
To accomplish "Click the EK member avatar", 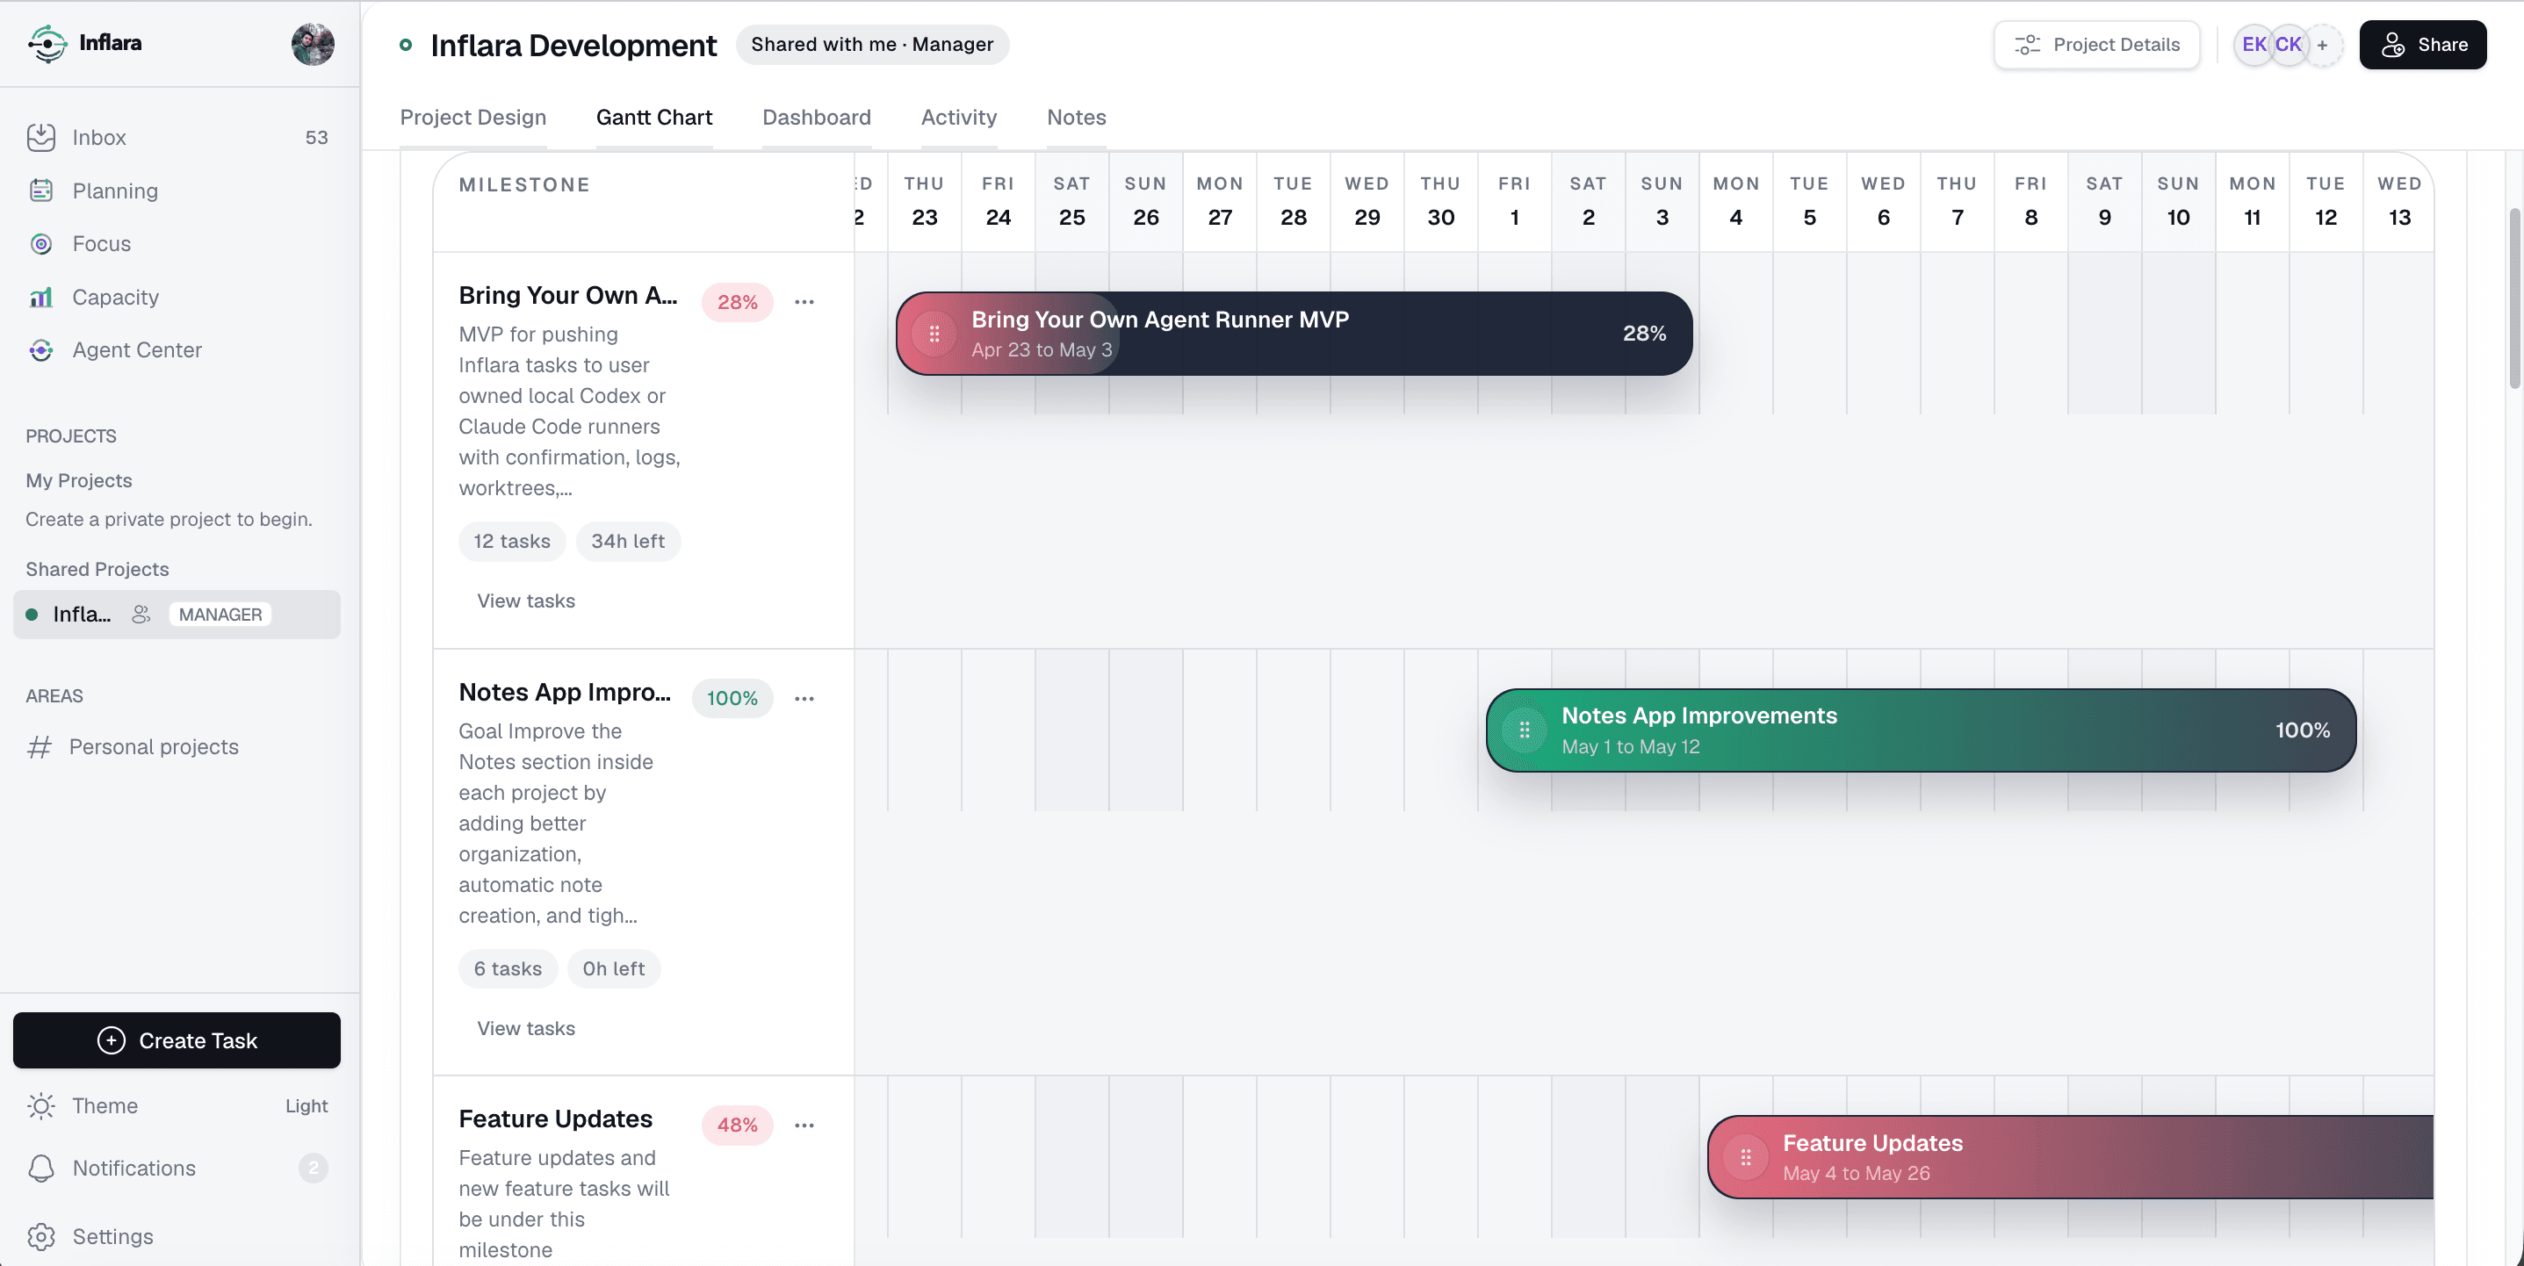I will click(2254, 44).
